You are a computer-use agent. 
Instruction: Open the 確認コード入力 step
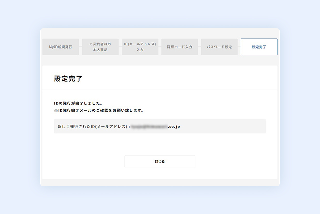click(180, 47)
